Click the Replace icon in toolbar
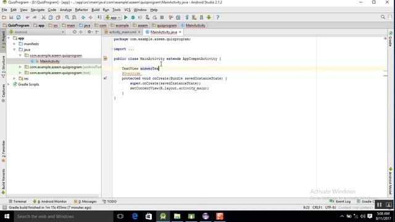The image size is (395, 222). 74,17
